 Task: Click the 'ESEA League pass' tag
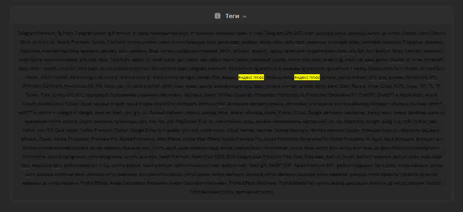coord(244,157)
